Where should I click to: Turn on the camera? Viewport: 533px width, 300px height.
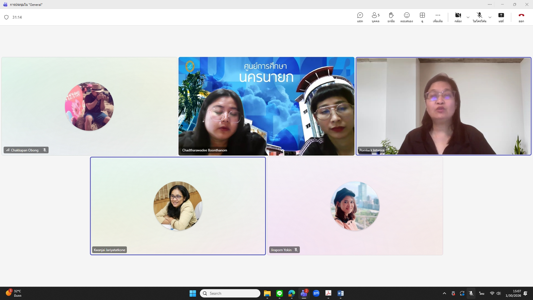(x=458, y=17)
